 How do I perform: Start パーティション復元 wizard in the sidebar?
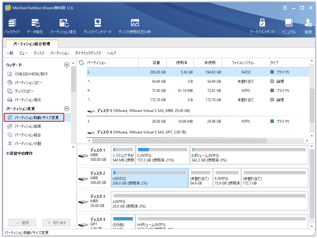pyautogui.click(x=24, y=100)
